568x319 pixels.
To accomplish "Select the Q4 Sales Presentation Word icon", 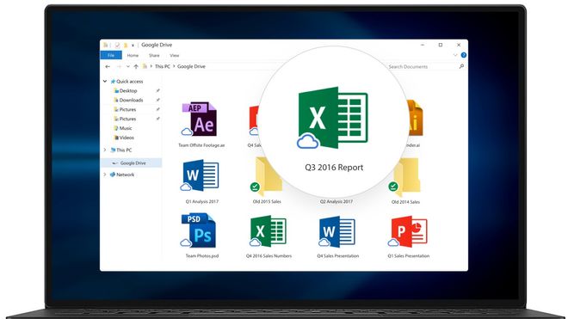I will [336, 232].
